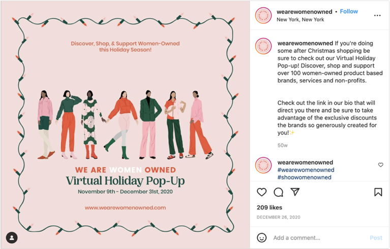Submit comment with the Post button
Screen dimensions: 390x249
point(376,238)
